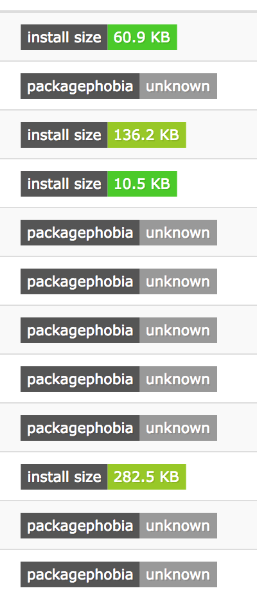
Task: Click the unknown value just below 282.5 KB badge
Action: (x=178, y=526)
